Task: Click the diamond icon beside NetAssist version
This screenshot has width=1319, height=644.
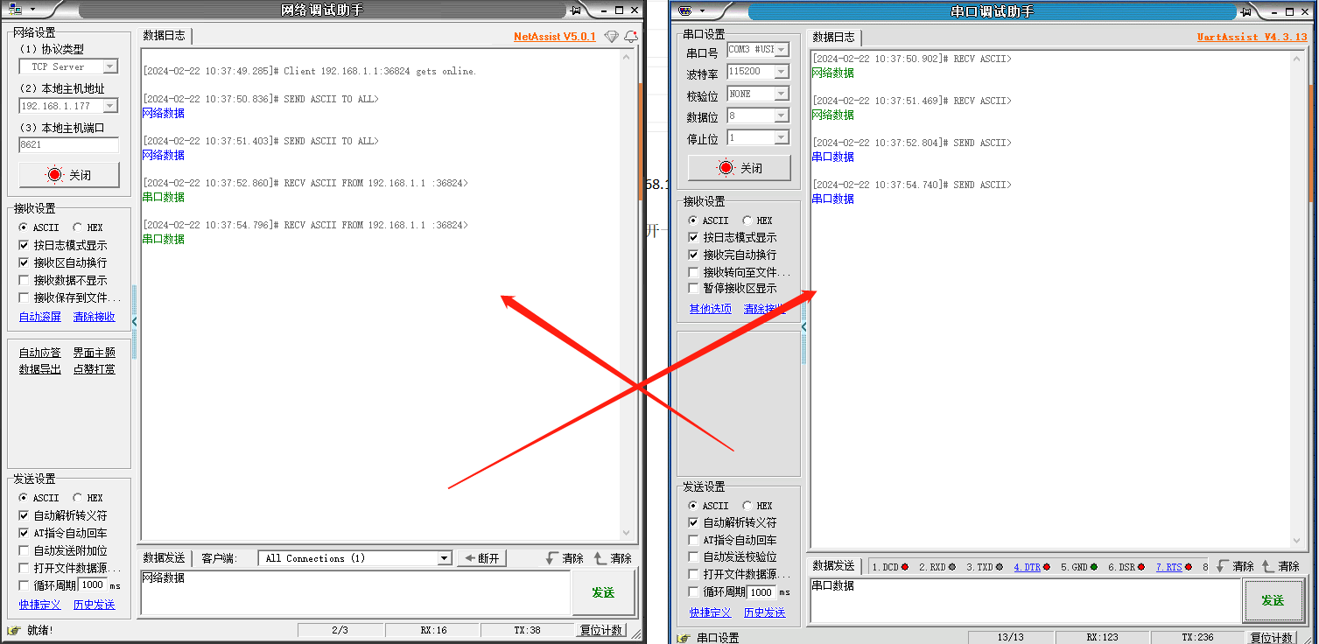Action: 611,37
